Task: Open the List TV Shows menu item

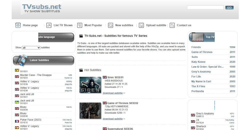Action: tap(63, 25)
